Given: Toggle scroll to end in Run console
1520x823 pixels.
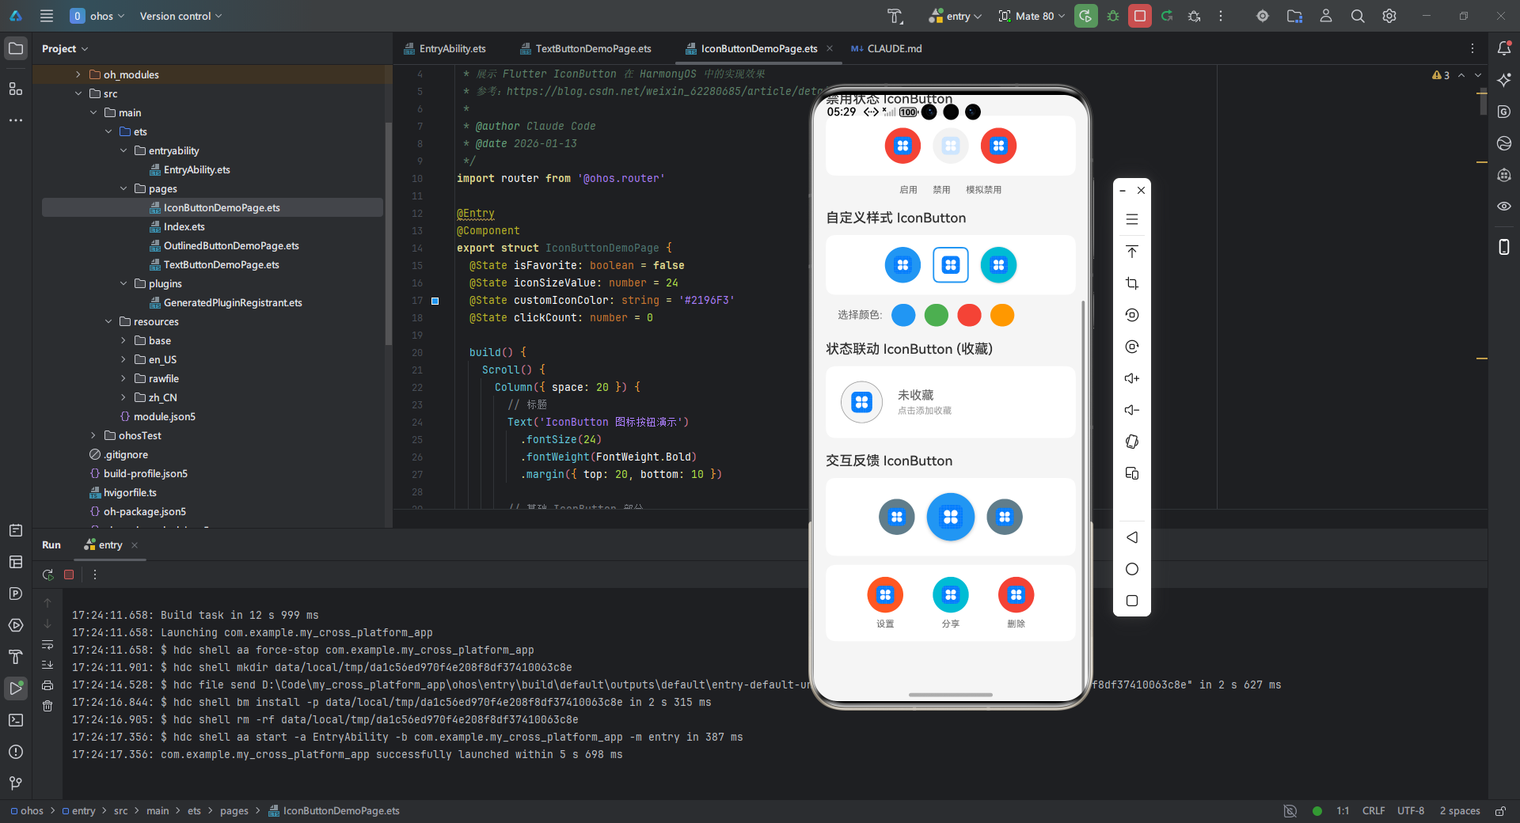Looking at the screenshot, I should click(47, 665).
